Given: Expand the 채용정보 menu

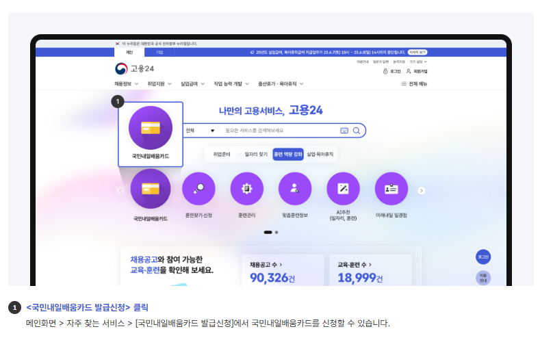Looking at the screenshot, I should point(127,83).
